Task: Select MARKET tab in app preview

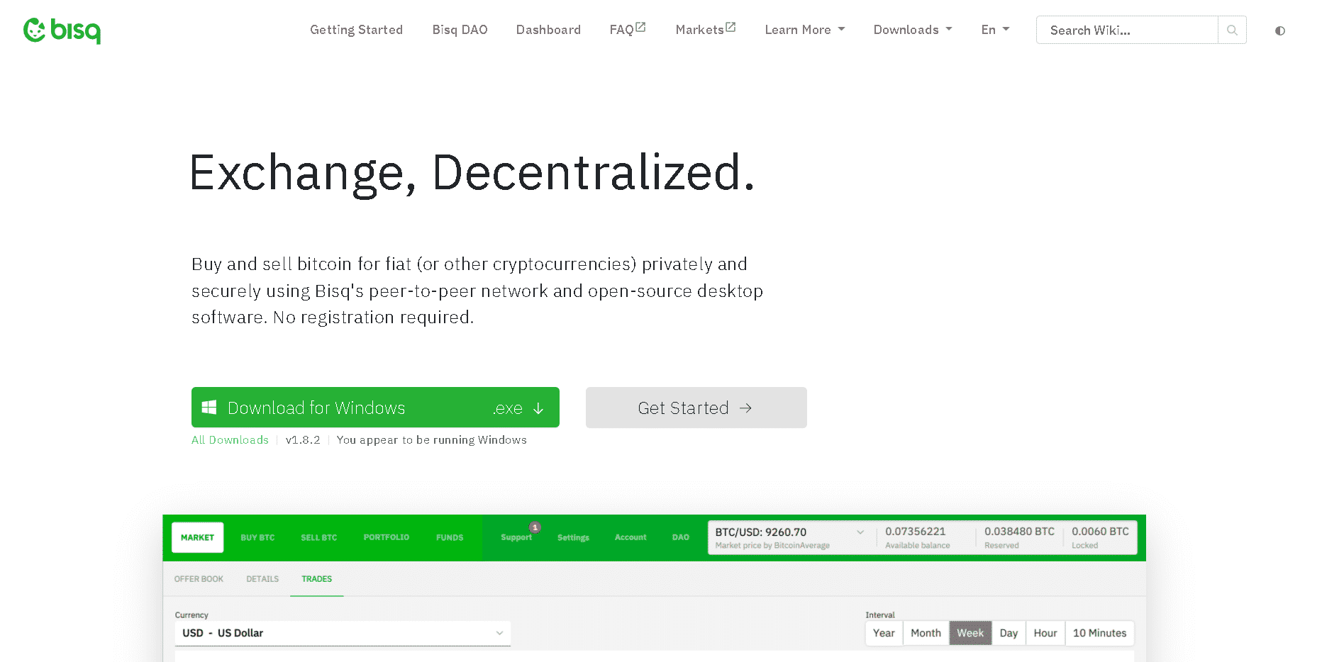Action: [x=197, y=537]
